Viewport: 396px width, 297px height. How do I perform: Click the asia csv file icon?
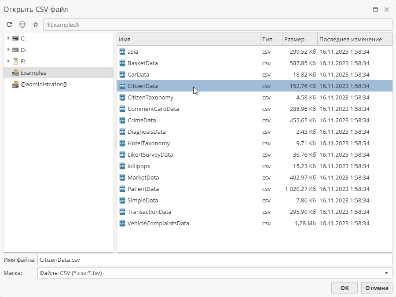tap(122, 51)
